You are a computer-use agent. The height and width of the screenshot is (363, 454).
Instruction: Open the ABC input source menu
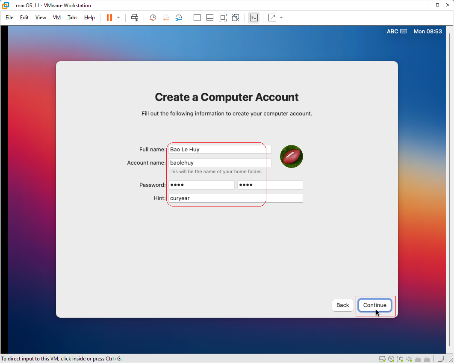(392, 31)
